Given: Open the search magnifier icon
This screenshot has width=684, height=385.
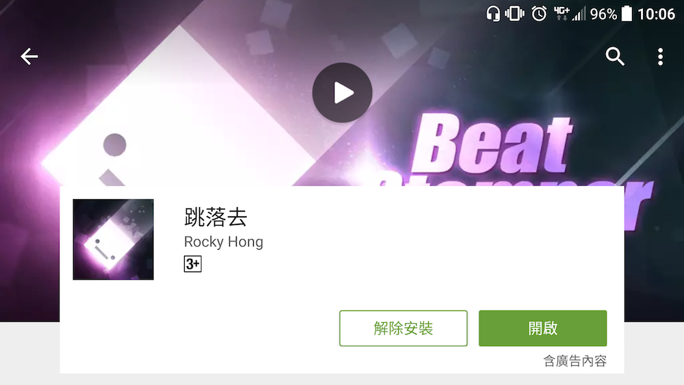Looking at the screenshot, I should pyautogui.click(x=615, y=56).
